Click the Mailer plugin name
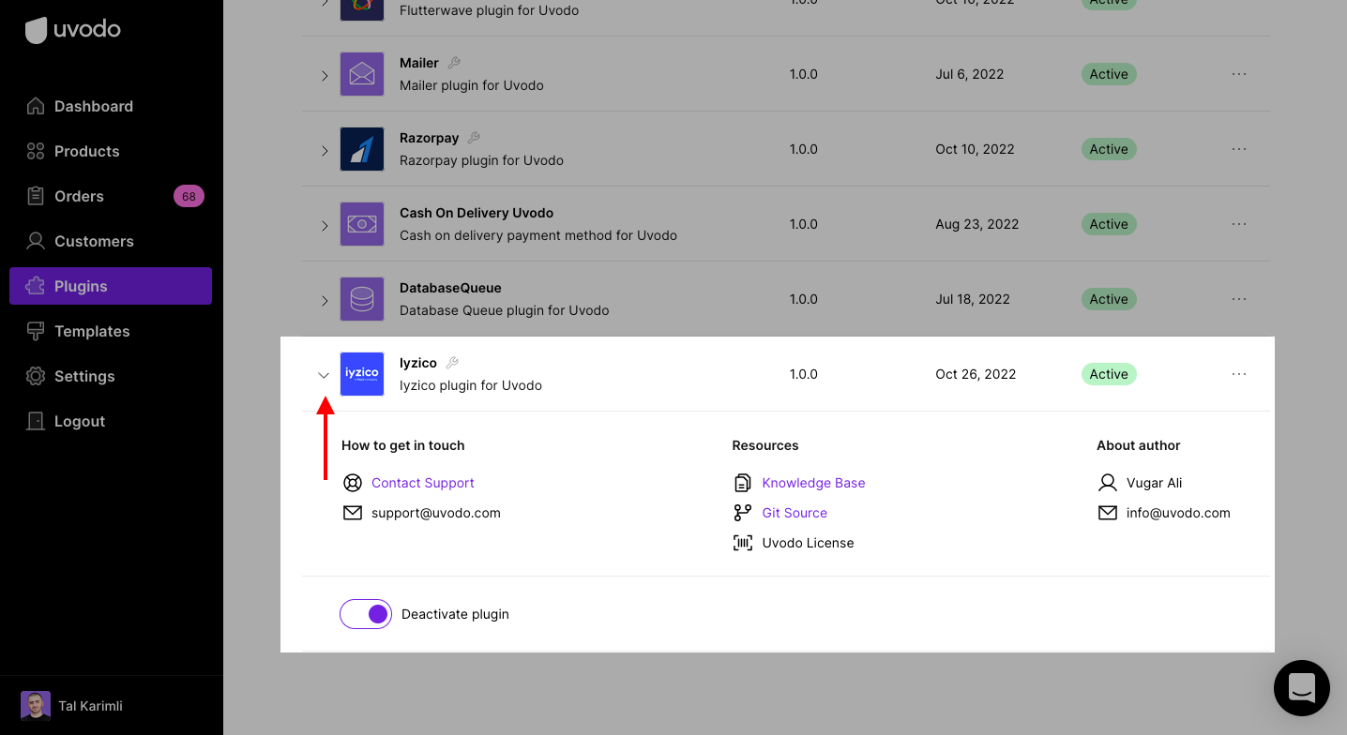 tap(419, 63)
